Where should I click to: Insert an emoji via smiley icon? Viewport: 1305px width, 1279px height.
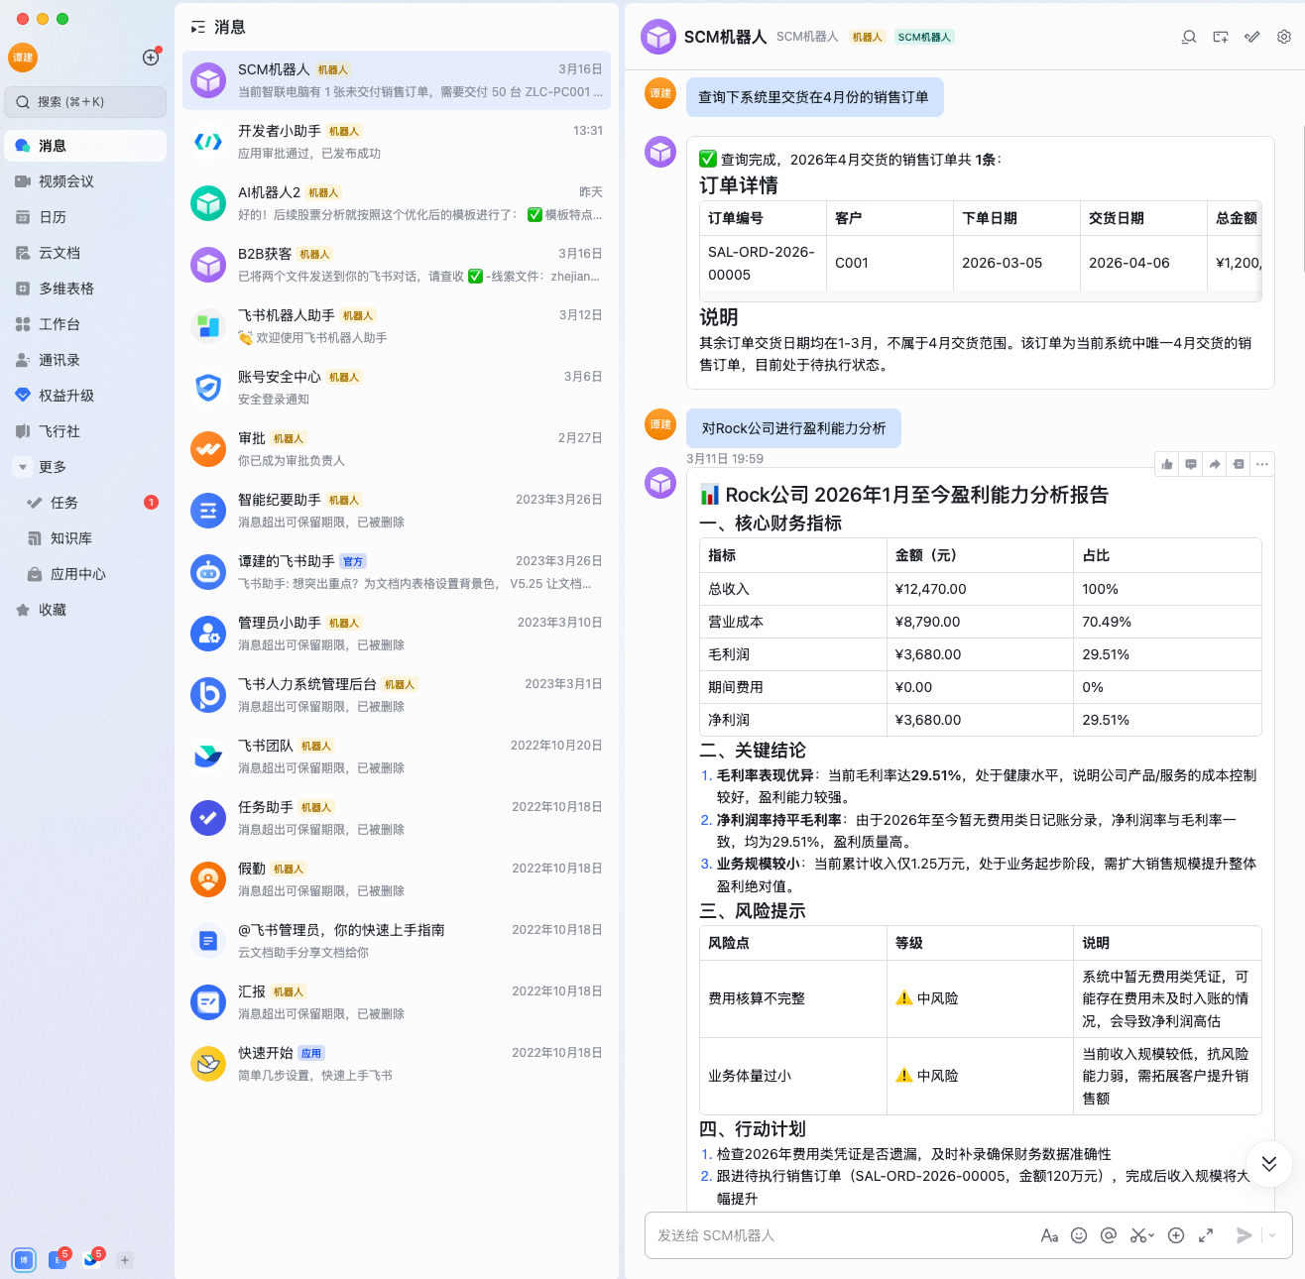tap(1079, 1235)
